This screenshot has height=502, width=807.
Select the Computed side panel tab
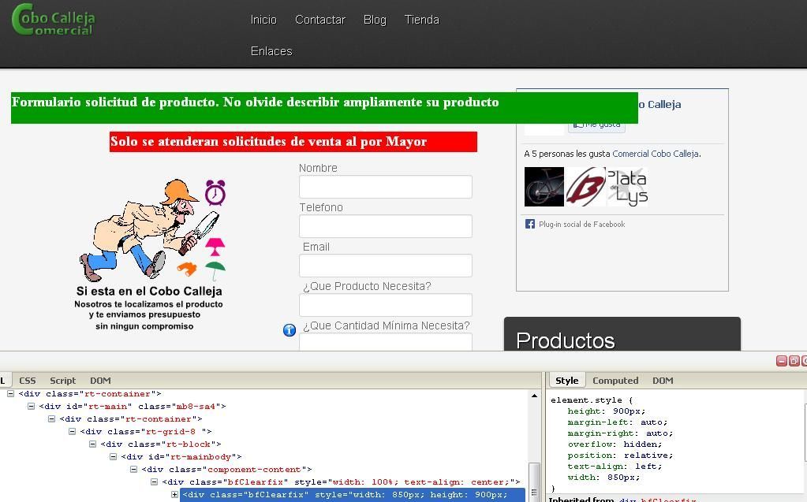click(615, 381)
